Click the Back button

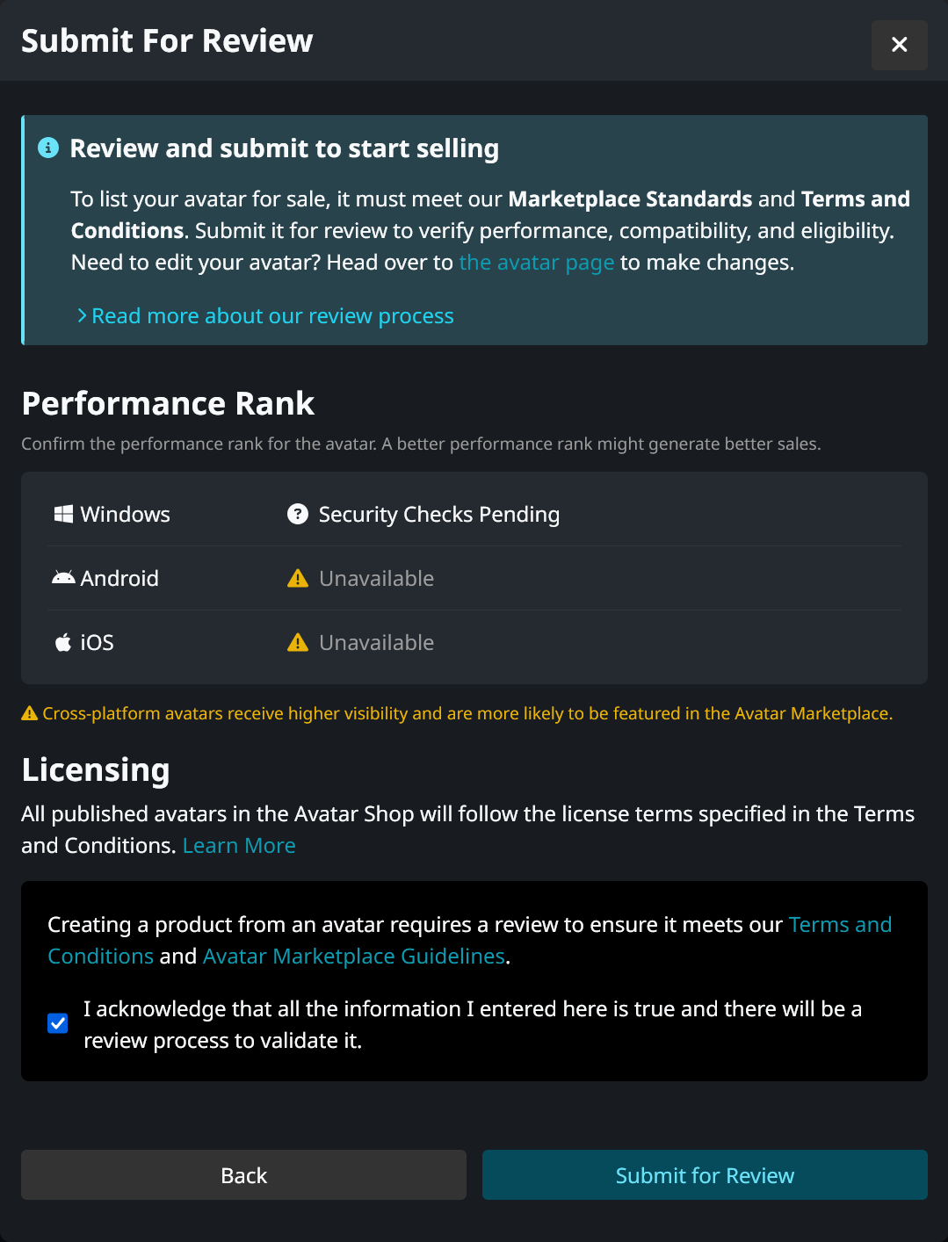(x=243, y=1175)
